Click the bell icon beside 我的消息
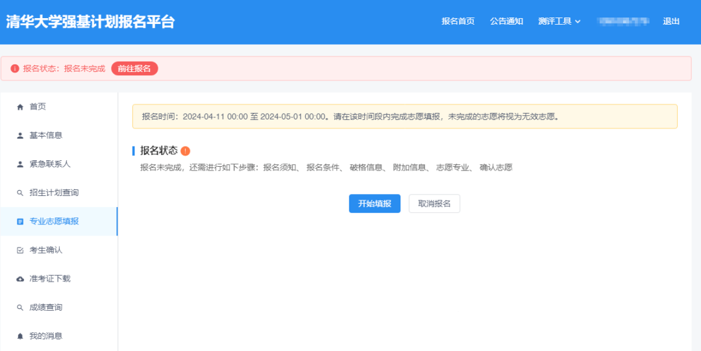The image size is (701, 351). click(19, 336)
